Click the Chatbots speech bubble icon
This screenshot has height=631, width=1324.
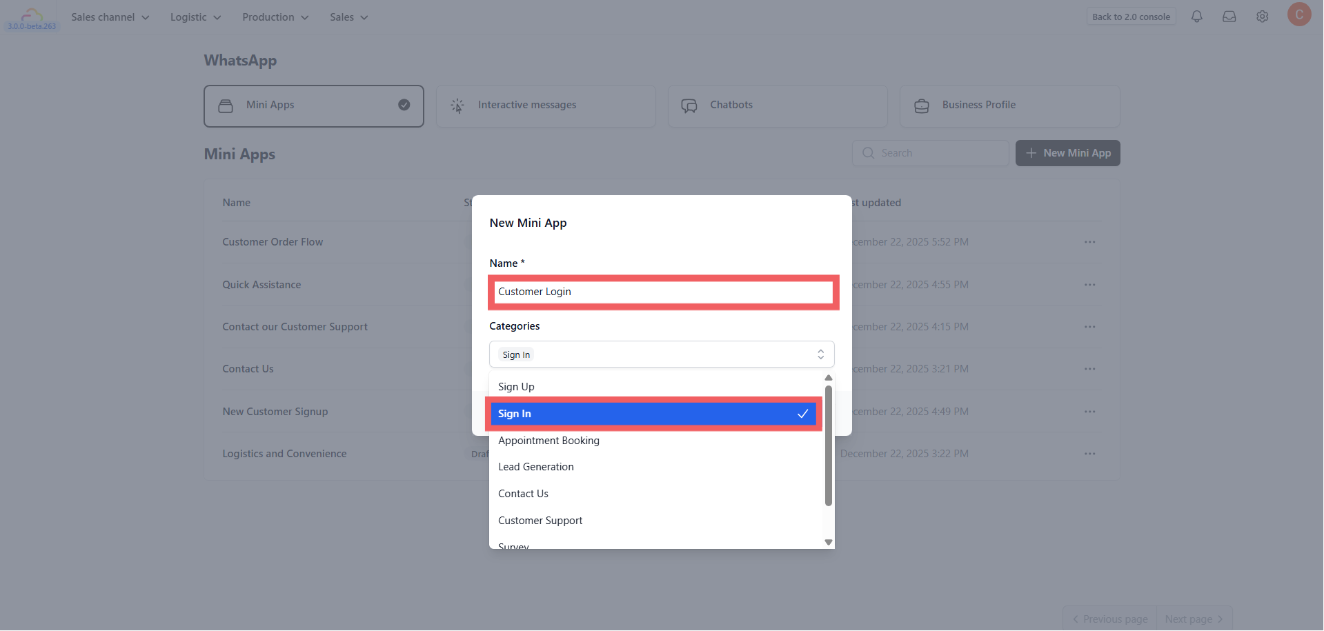tap(689, 106)
